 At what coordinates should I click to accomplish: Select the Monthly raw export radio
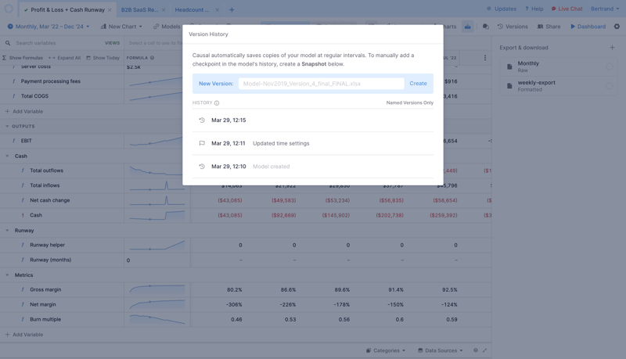[609, 67]
